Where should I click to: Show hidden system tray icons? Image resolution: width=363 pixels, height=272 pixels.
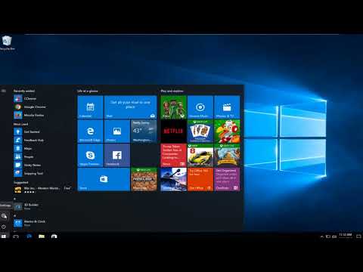[x=322, y=236]
